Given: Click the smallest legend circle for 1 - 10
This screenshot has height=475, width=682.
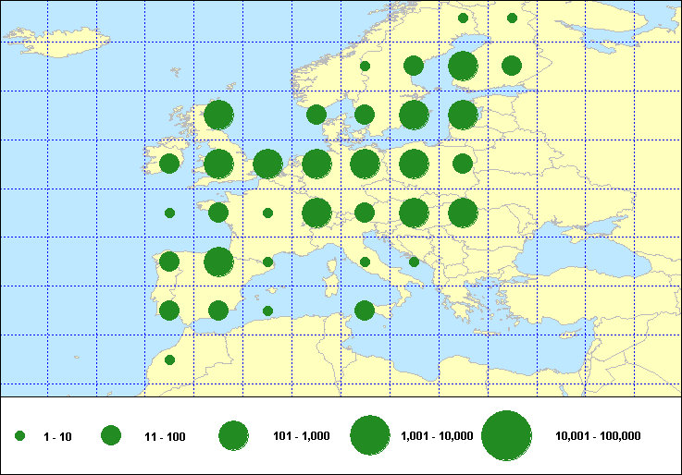Looking at the screenshot, I should [x=19, y=436].
